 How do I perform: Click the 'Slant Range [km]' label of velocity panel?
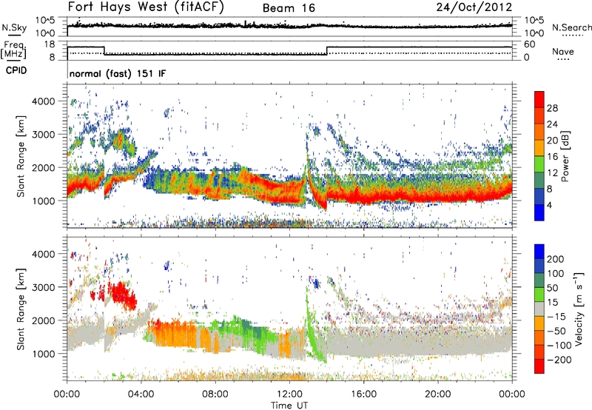[21, 309]
